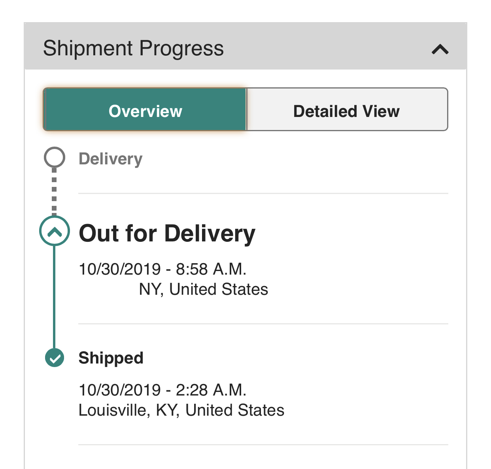Select the Delivery step label

111,159
